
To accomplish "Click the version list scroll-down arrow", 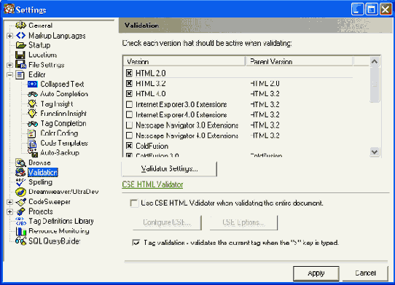I will pos(375,152).
